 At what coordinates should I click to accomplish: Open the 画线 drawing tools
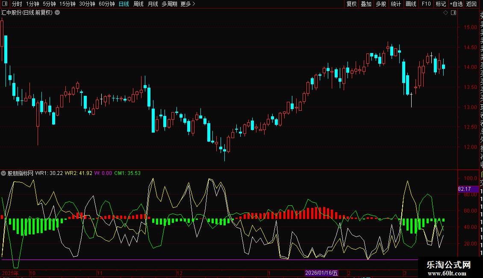[411, 4]
